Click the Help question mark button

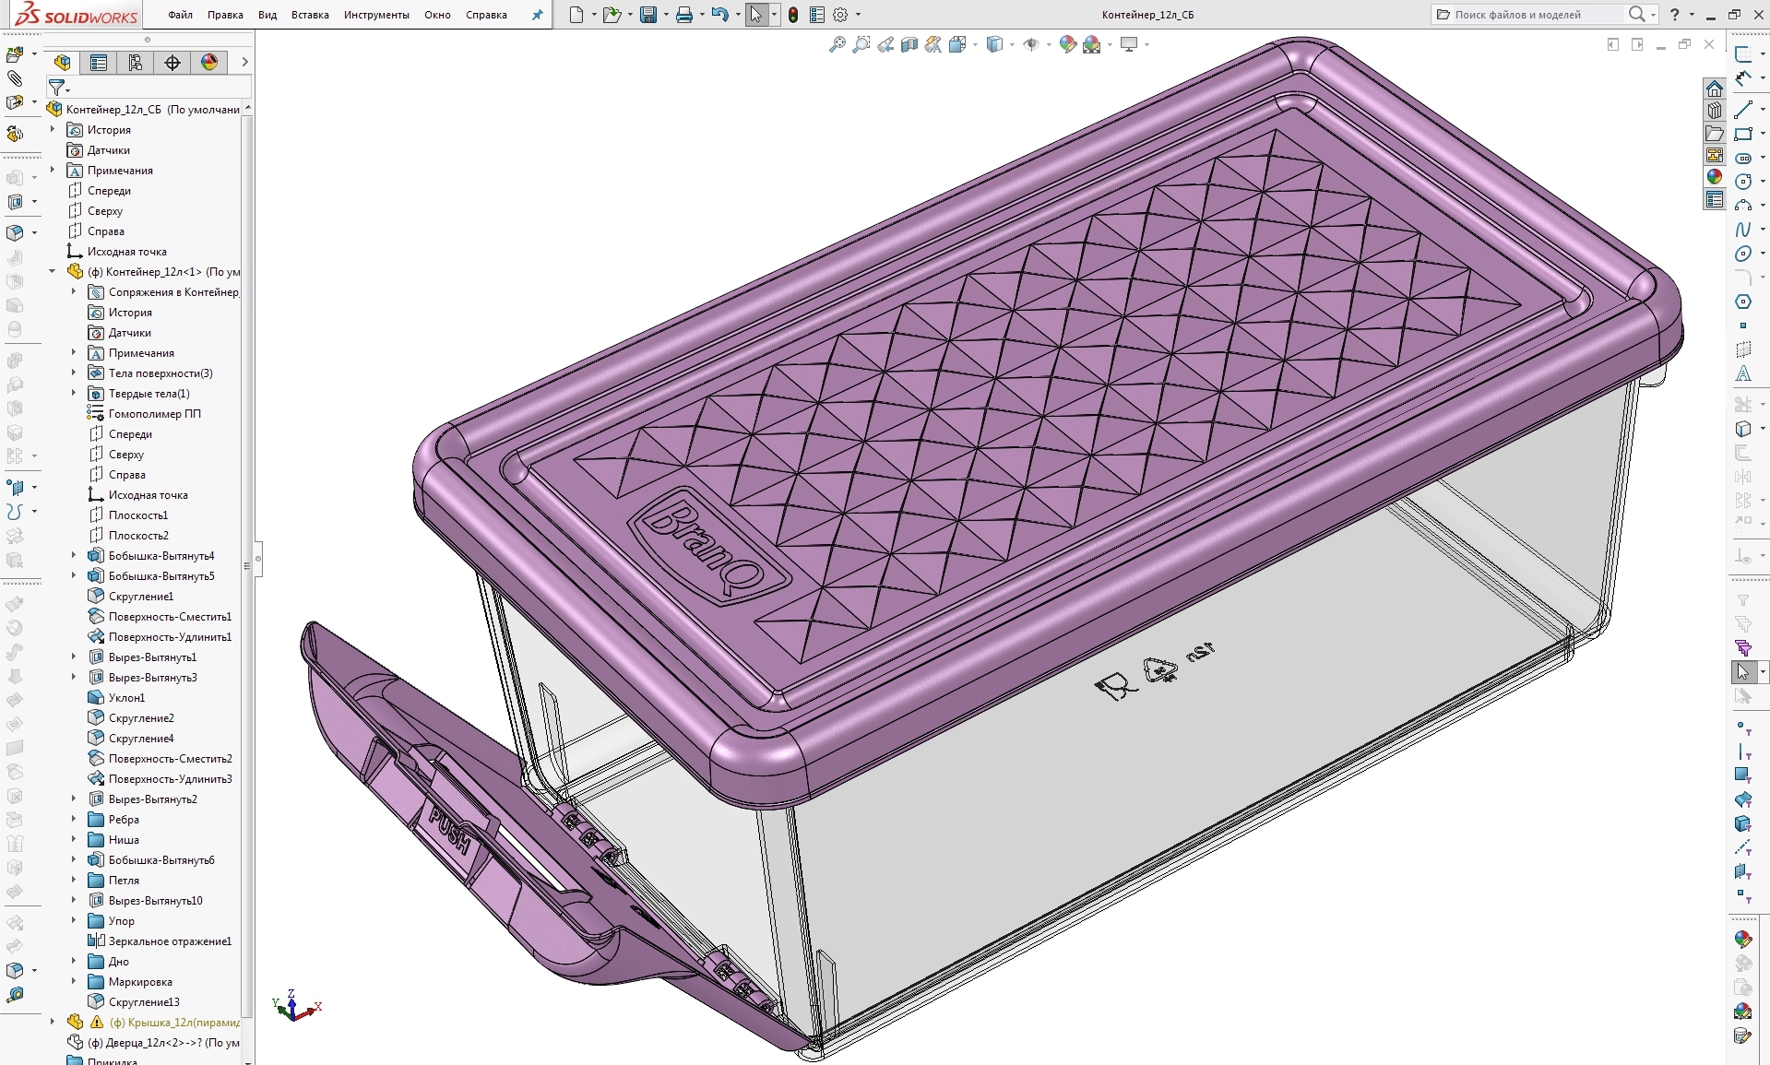click(x=1673, y=15)
